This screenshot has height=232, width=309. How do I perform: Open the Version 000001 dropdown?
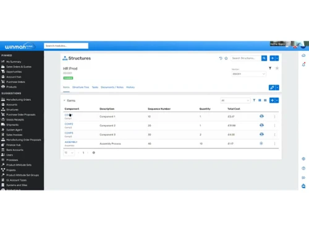coord(248,74)
